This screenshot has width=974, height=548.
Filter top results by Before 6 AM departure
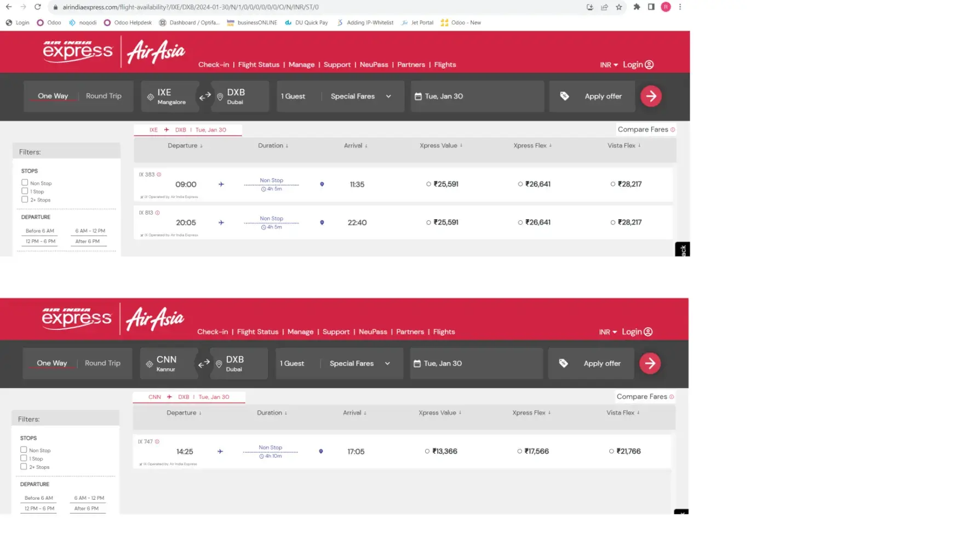(x=40, y=231)
